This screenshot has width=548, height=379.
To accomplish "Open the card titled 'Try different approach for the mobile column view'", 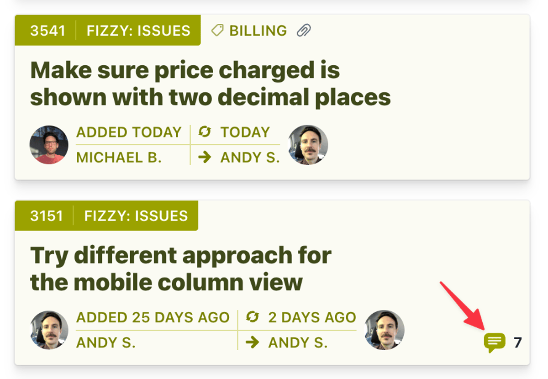I will (180, 268).
